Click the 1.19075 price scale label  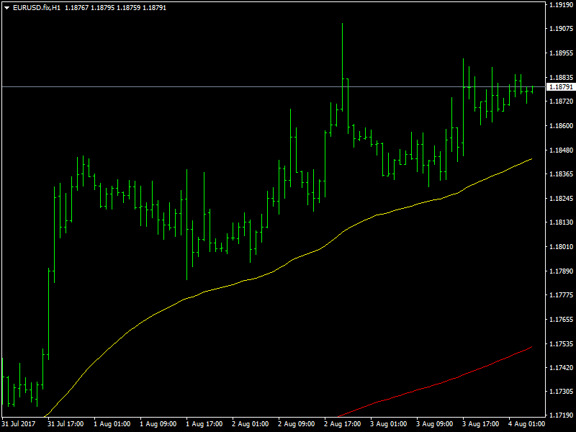click(561, 29)
